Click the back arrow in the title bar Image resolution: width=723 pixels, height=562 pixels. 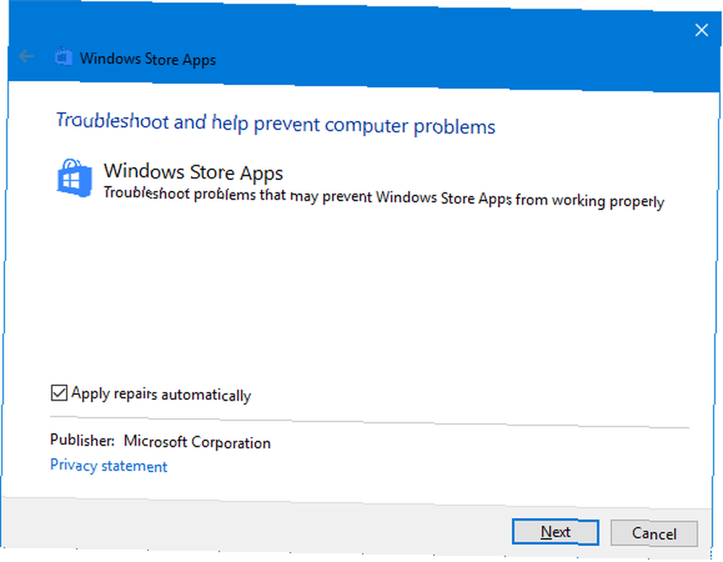point(26,56)
